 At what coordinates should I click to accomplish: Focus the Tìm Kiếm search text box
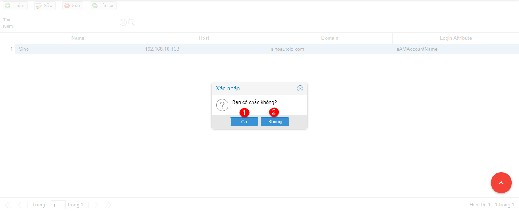(71, 22)
